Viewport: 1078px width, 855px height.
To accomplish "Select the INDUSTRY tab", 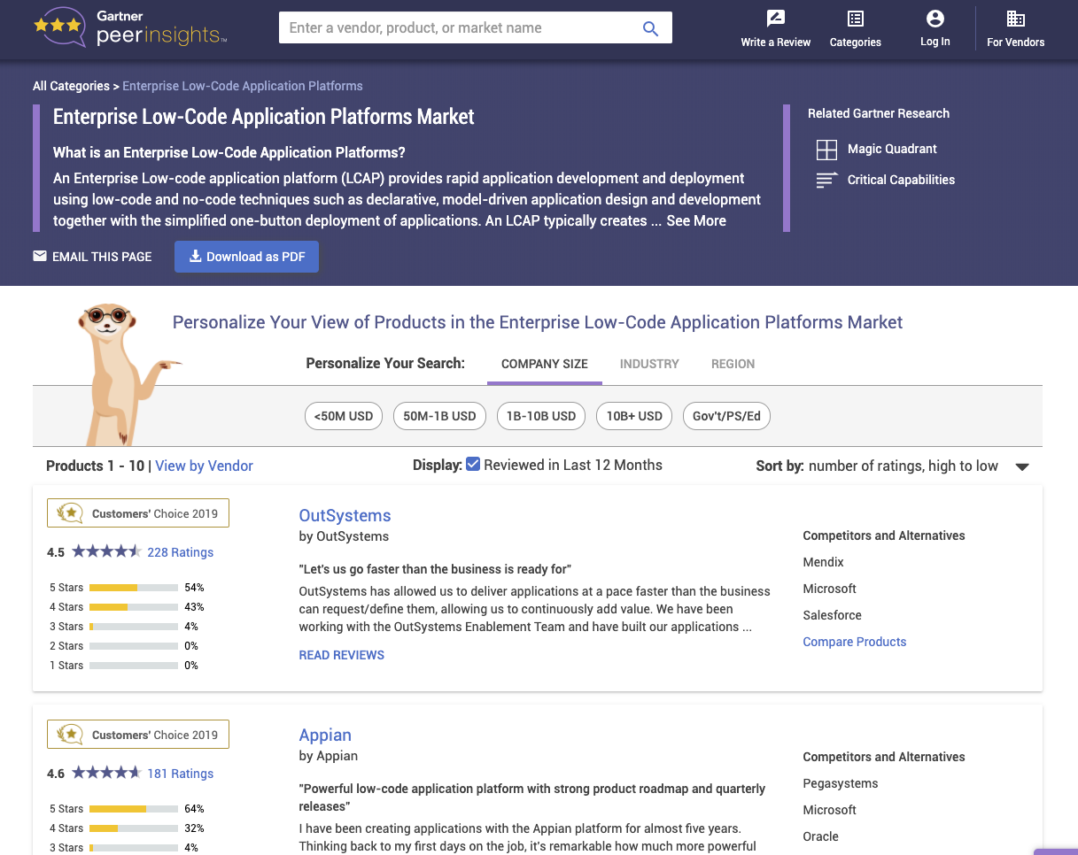I will tap(649, 364).
